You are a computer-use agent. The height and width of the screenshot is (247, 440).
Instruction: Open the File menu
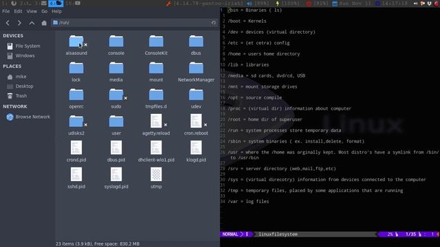tap(6, 11)
